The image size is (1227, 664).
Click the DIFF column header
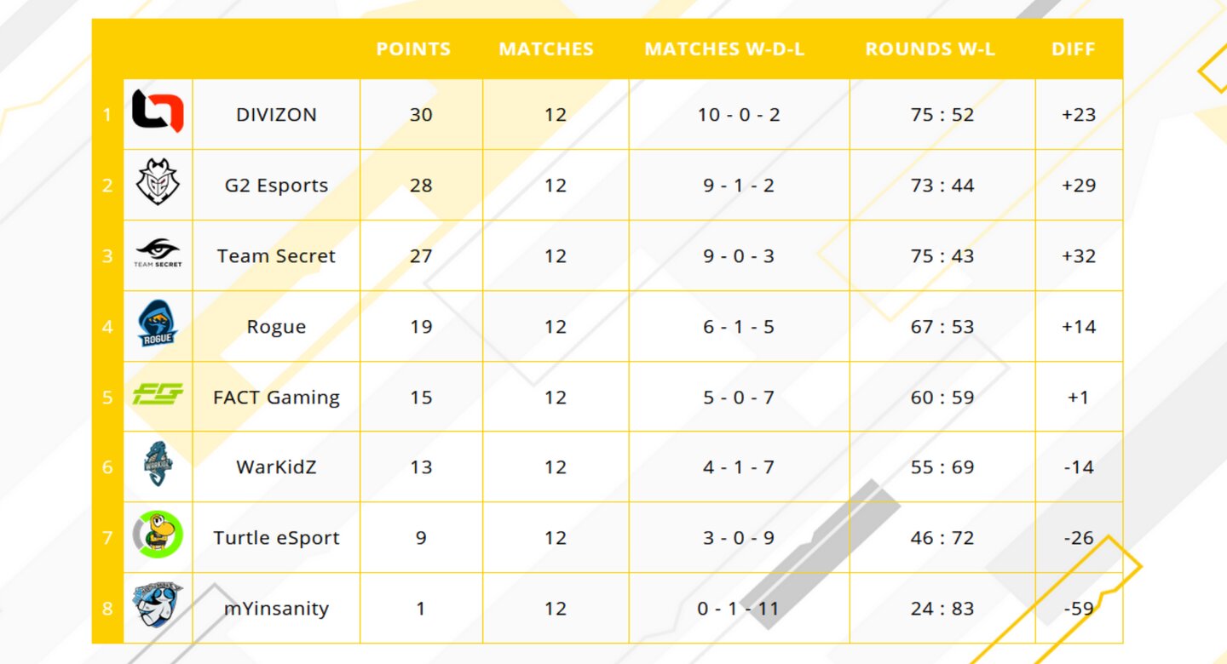point(1074,49)
